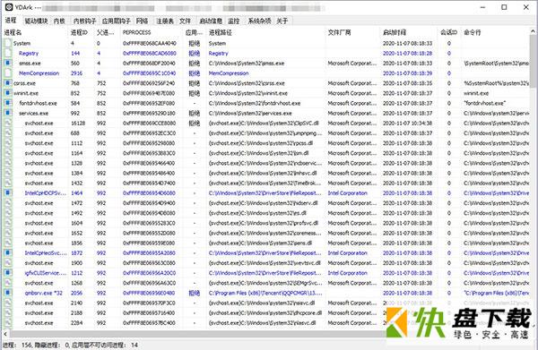The width and height of the screenshot is (538, 350).
Task: Sort by the 启动时间 column header
Action: point(395,32)
